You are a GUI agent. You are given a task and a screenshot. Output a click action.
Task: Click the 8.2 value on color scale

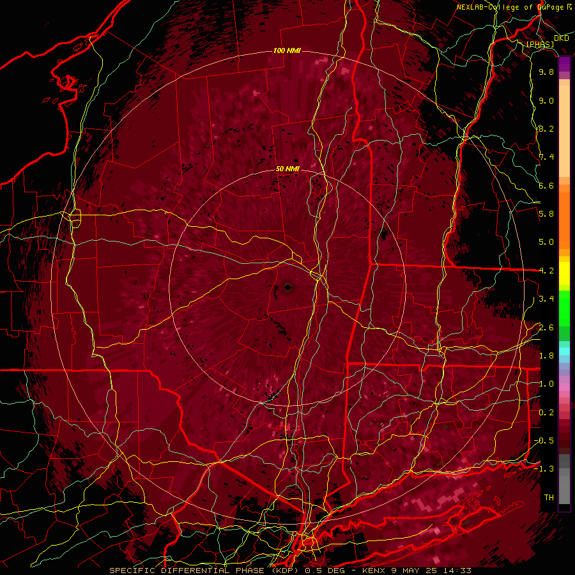coord(546,128)
